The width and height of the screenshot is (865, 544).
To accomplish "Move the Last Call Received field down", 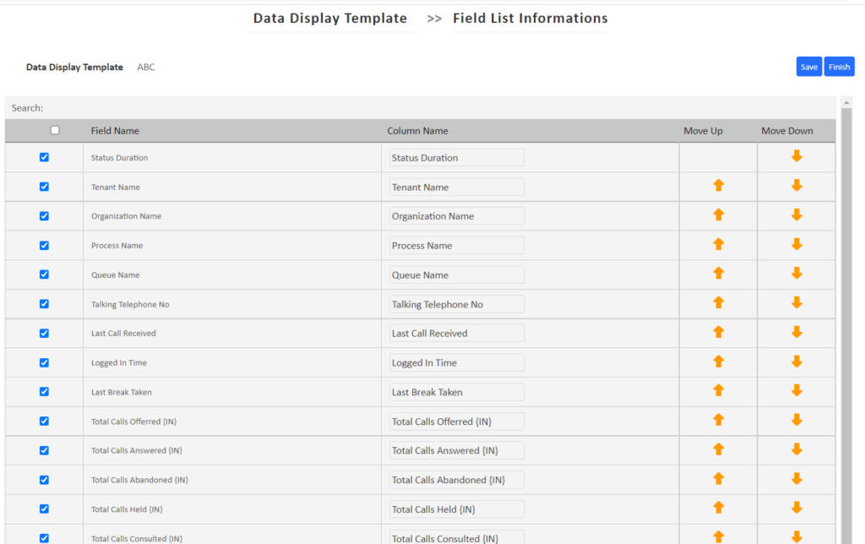I will click(795, 333).
